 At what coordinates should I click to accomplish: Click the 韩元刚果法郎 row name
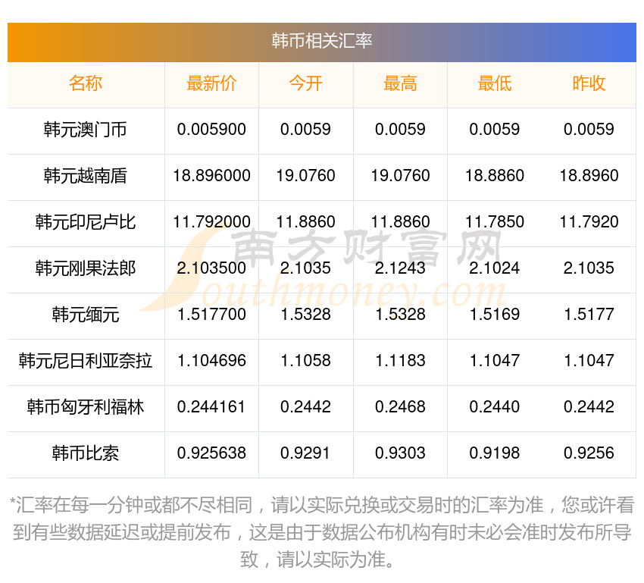point(86,268)
